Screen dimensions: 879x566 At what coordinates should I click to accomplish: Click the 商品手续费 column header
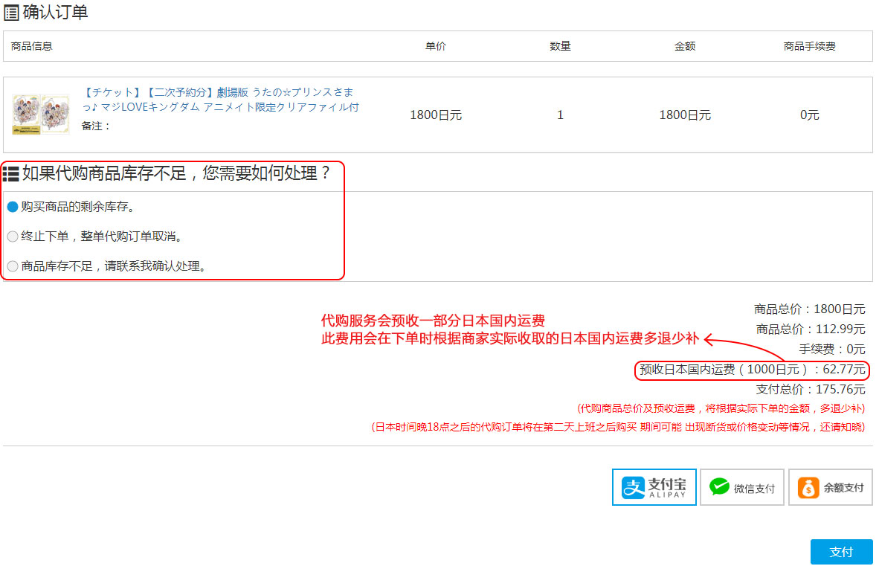(810, 46)
